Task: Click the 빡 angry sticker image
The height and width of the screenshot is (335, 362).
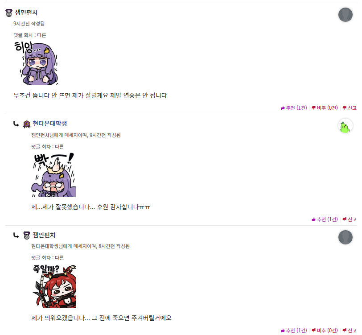Action: coord(53,175)
